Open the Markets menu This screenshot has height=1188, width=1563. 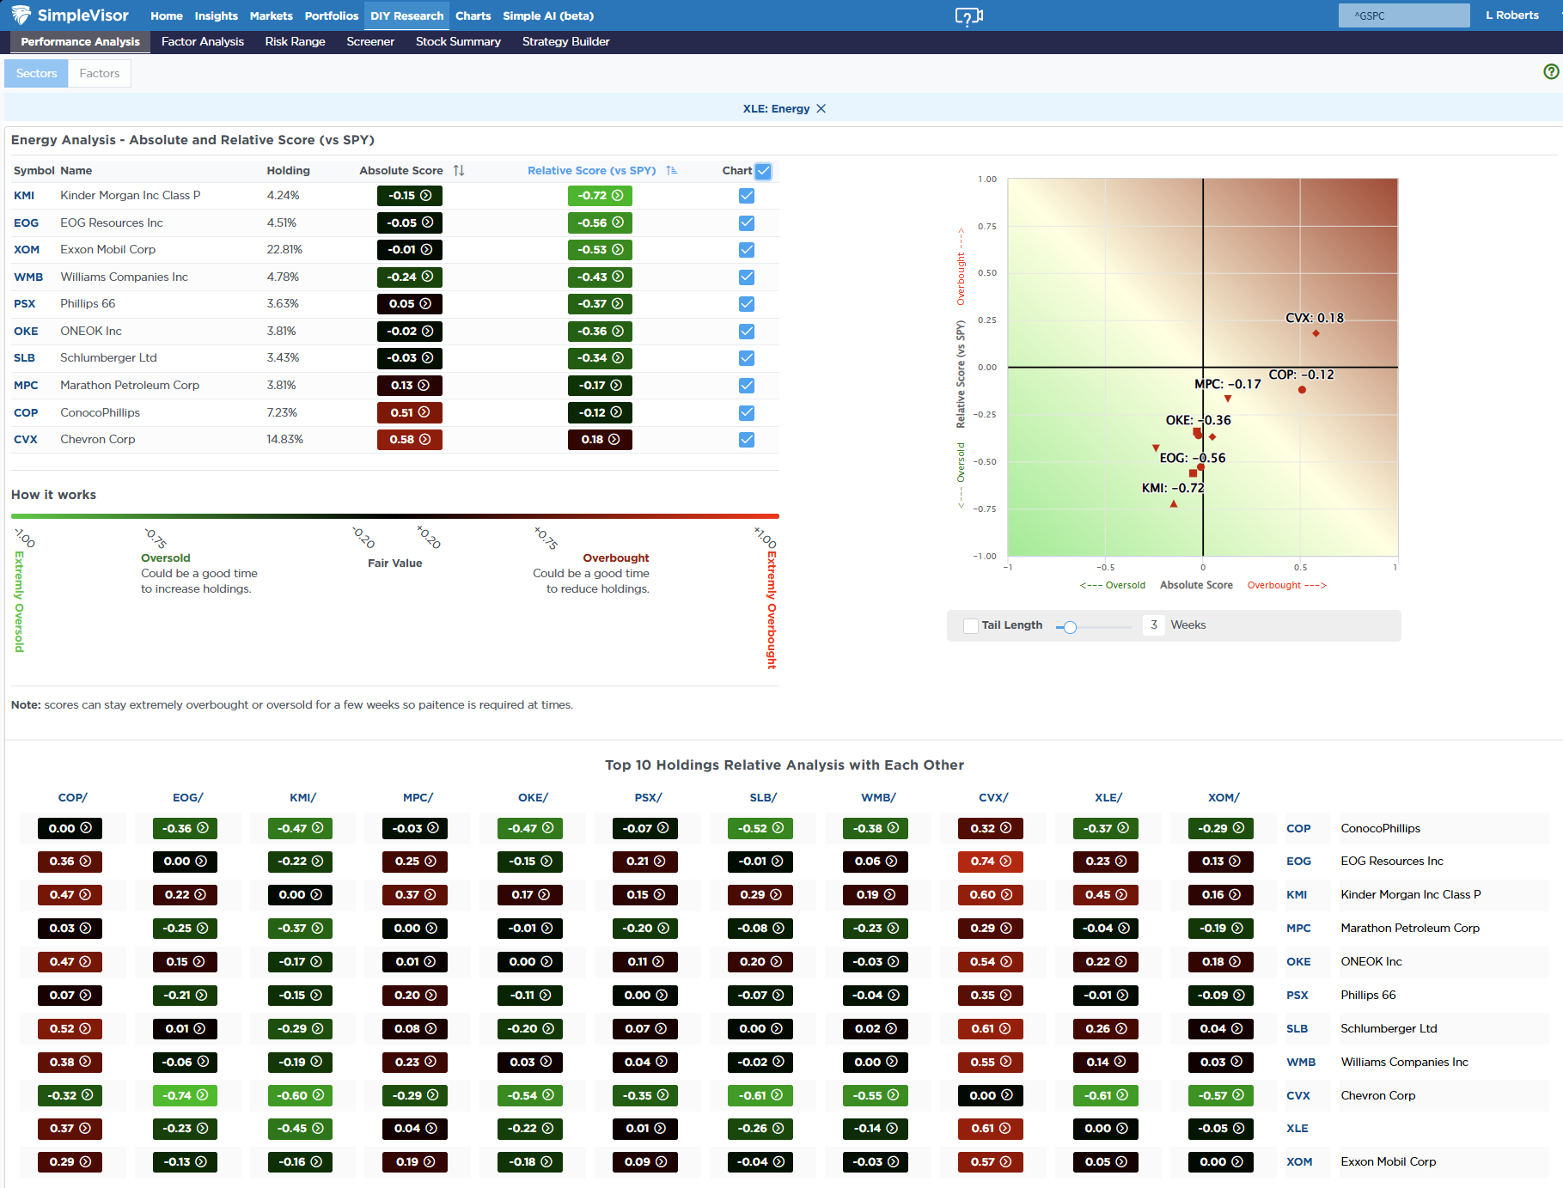(271, 15)
